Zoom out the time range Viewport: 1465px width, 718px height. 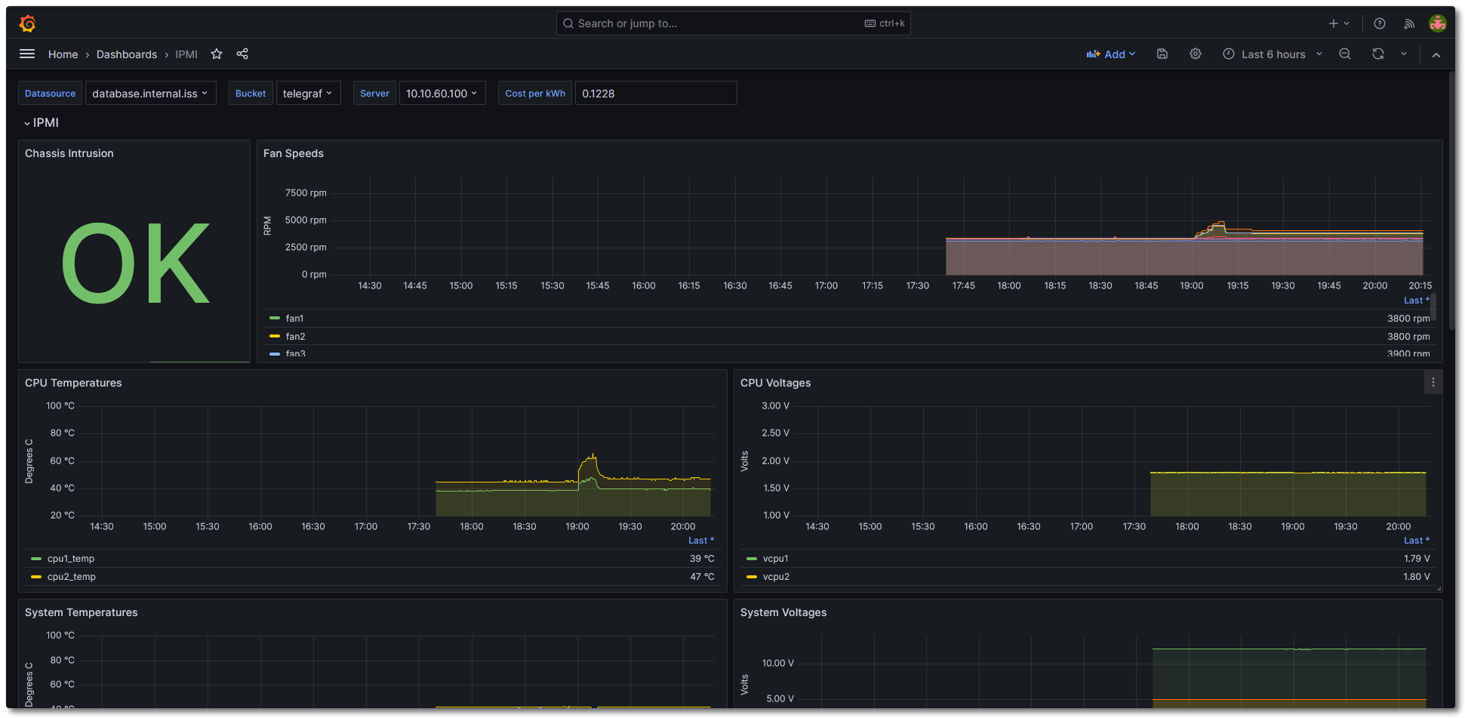coord(1345,54)
